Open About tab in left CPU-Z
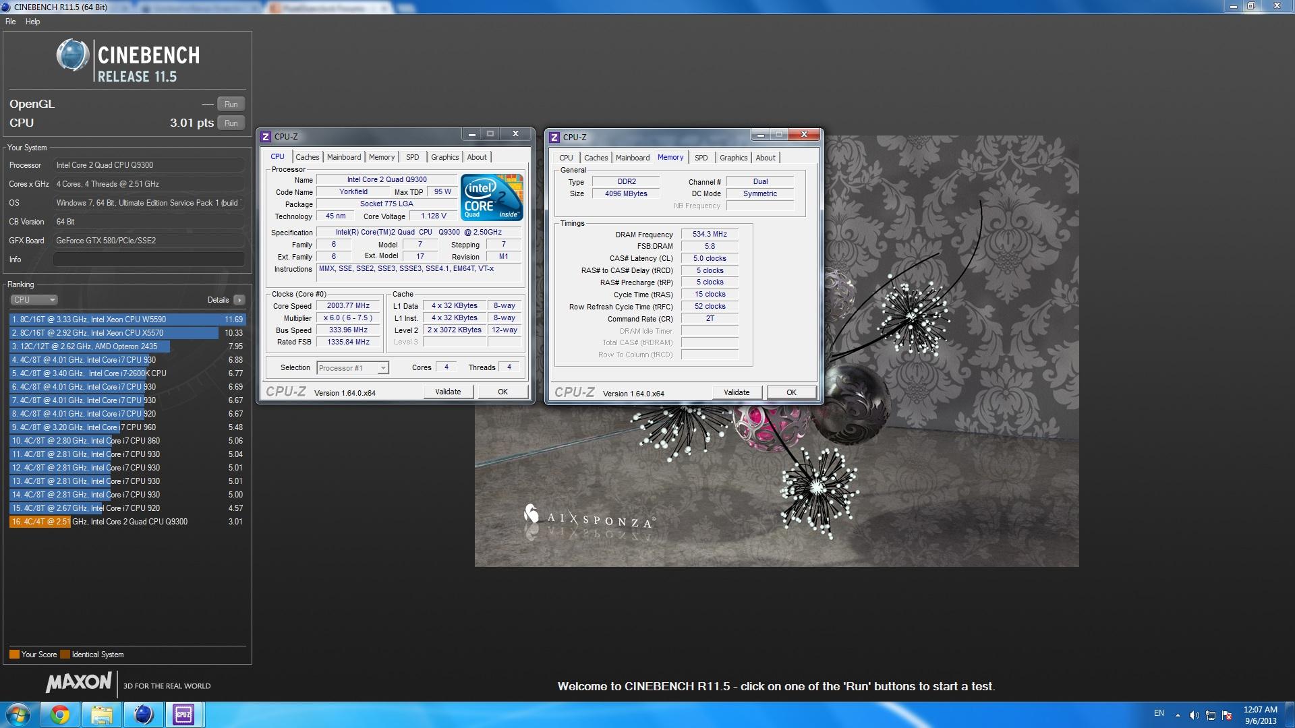The width and height of the screenshot is (1295, 728). click(x=477, y=157)
